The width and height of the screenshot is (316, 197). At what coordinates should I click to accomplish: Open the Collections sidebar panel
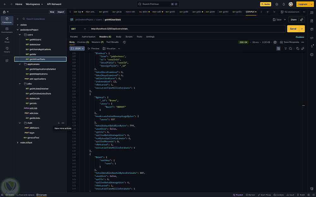point(7,20)
